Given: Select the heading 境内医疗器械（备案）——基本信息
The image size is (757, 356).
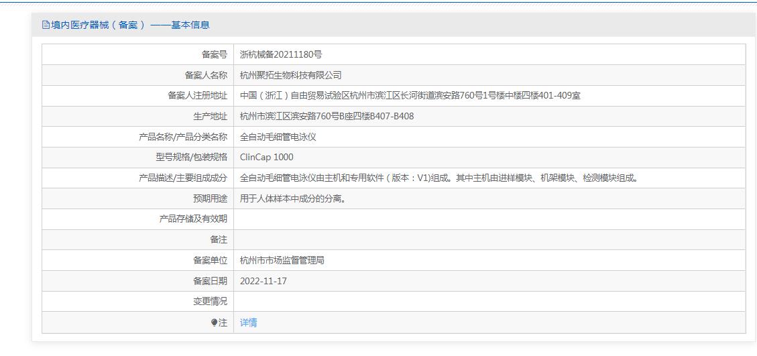Looking at the screenshot, I should point(130,25).
